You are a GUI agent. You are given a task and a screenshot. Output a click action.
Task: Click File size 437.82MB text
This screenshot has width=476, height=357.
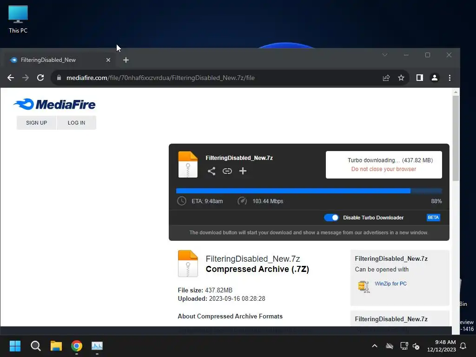point(205,290)
